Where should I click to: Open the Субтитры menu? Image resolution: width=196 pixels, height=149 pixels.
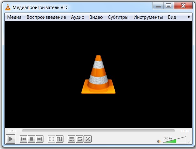tap(118, 17)
